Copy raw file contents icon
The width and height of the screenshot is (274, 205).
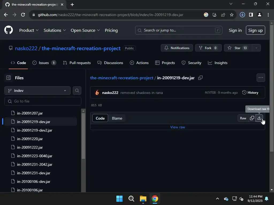pyautogui.click(x=252, y=118)
